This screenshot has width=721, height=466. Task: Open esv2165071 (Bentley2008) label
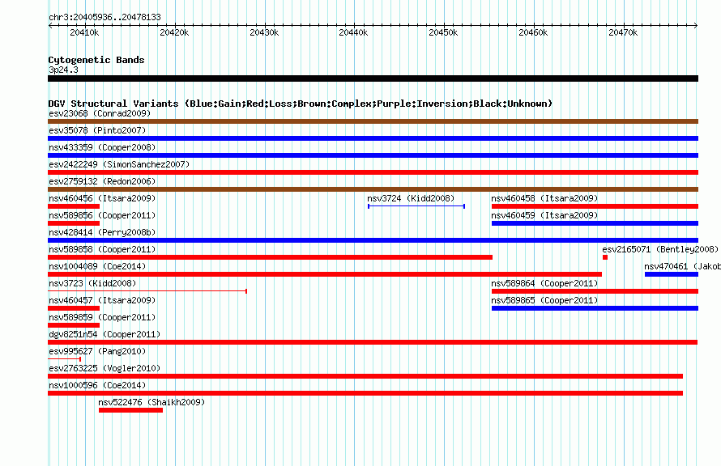(x=660, y=249)
